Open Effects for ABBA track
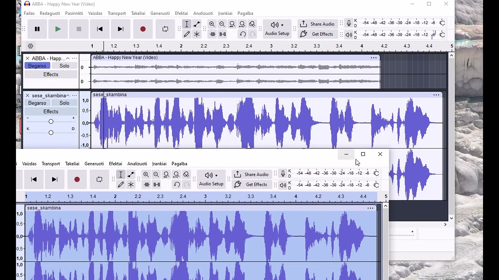The width and height of the screenshot is (499, 280). (x=51, y=75)
